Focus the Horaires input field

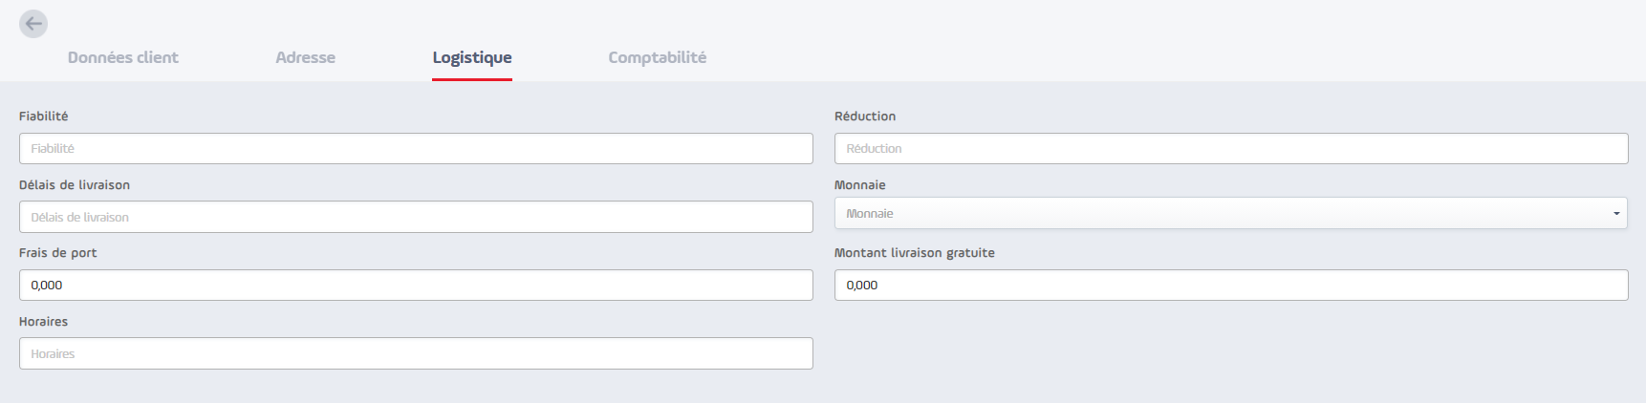pyautogui.click(x=416, y=353)
